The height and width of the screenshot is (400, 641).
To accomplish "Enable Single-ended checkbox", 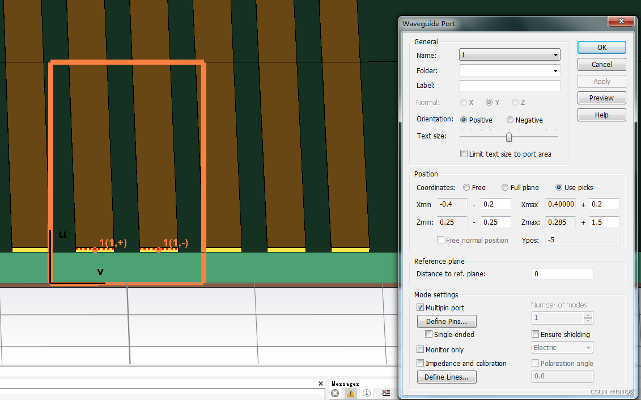I will click(429, 335).
